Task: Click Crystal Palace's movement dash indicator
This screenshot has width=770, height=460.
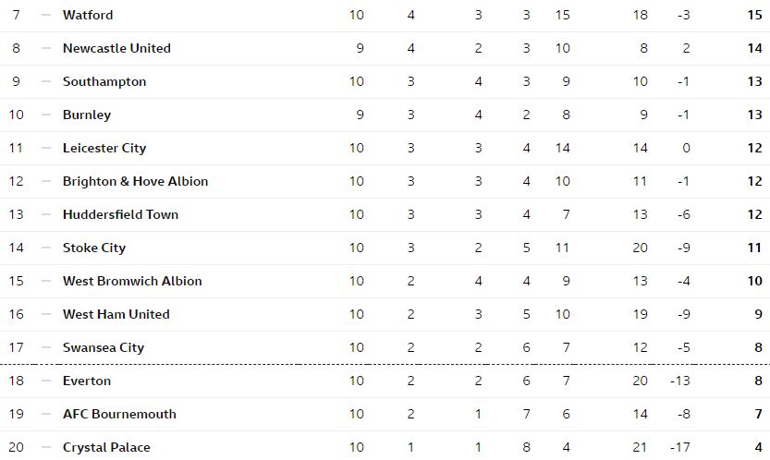Action: pos(46,448)
